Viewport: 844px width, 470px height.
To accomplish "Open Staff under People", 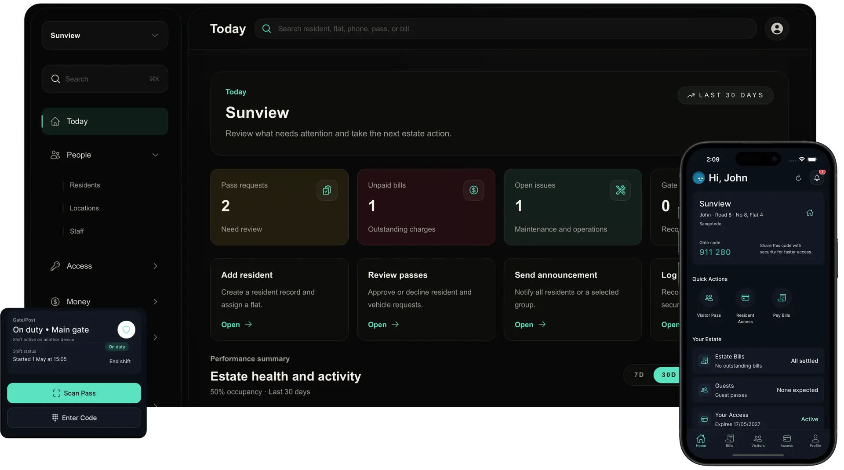I will 77,231.
